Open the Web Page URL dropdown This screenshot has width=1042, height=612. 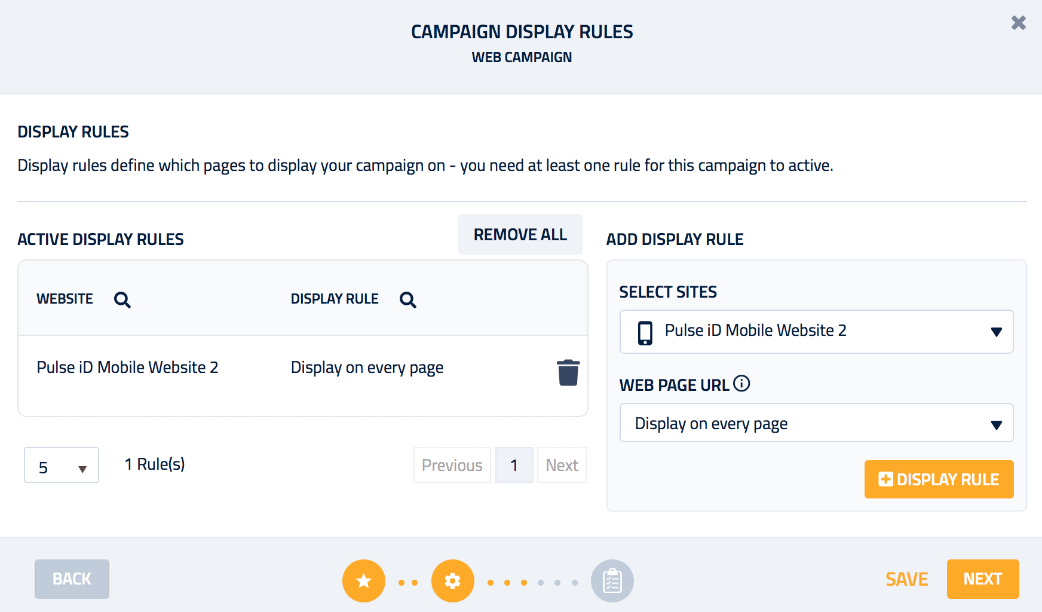point(816,423)
